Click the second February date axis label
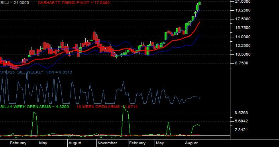This screenshot has width=279, height=147. (137, 143)
